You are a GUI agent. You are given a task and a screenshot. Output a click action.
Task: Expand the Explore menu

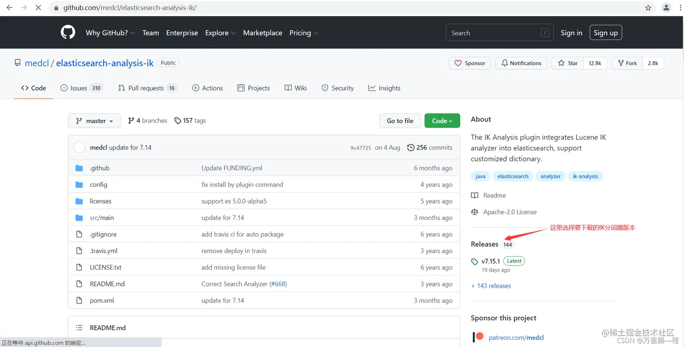click(x=220, y=33)
